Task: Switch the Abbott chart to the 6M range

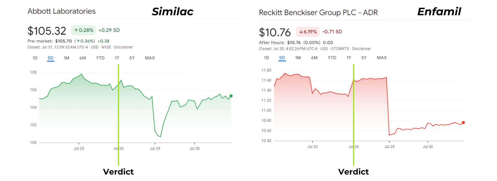Action: (x=83, y=58)
